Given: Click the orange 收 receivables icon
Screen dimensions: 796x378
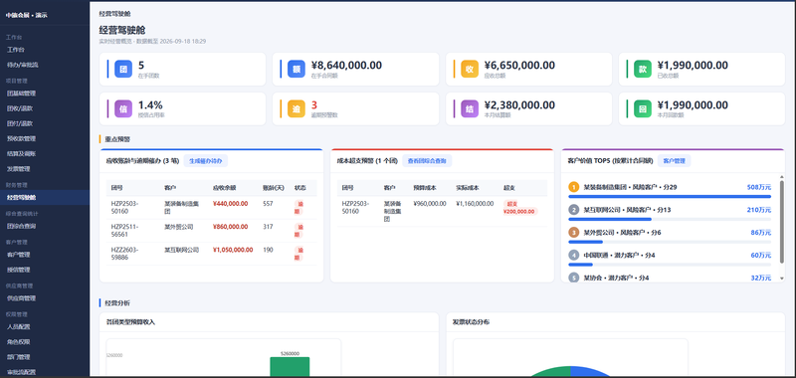Looking at the screenshot, I should pyautogui.click(x=470, y=69).
